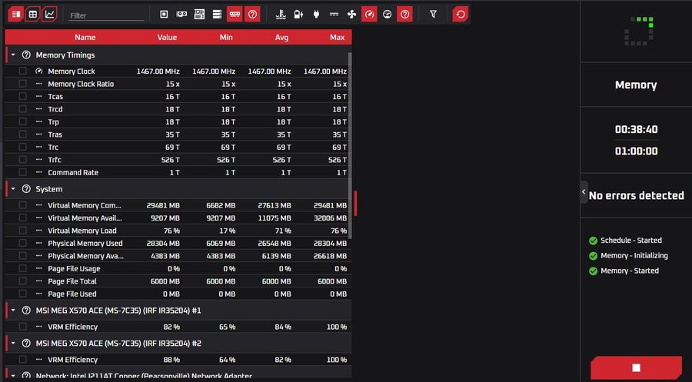Click the help icon beside MSI MEG X570 ACE #2
This screenshot has height=382, width=692.
click(26, 343)
